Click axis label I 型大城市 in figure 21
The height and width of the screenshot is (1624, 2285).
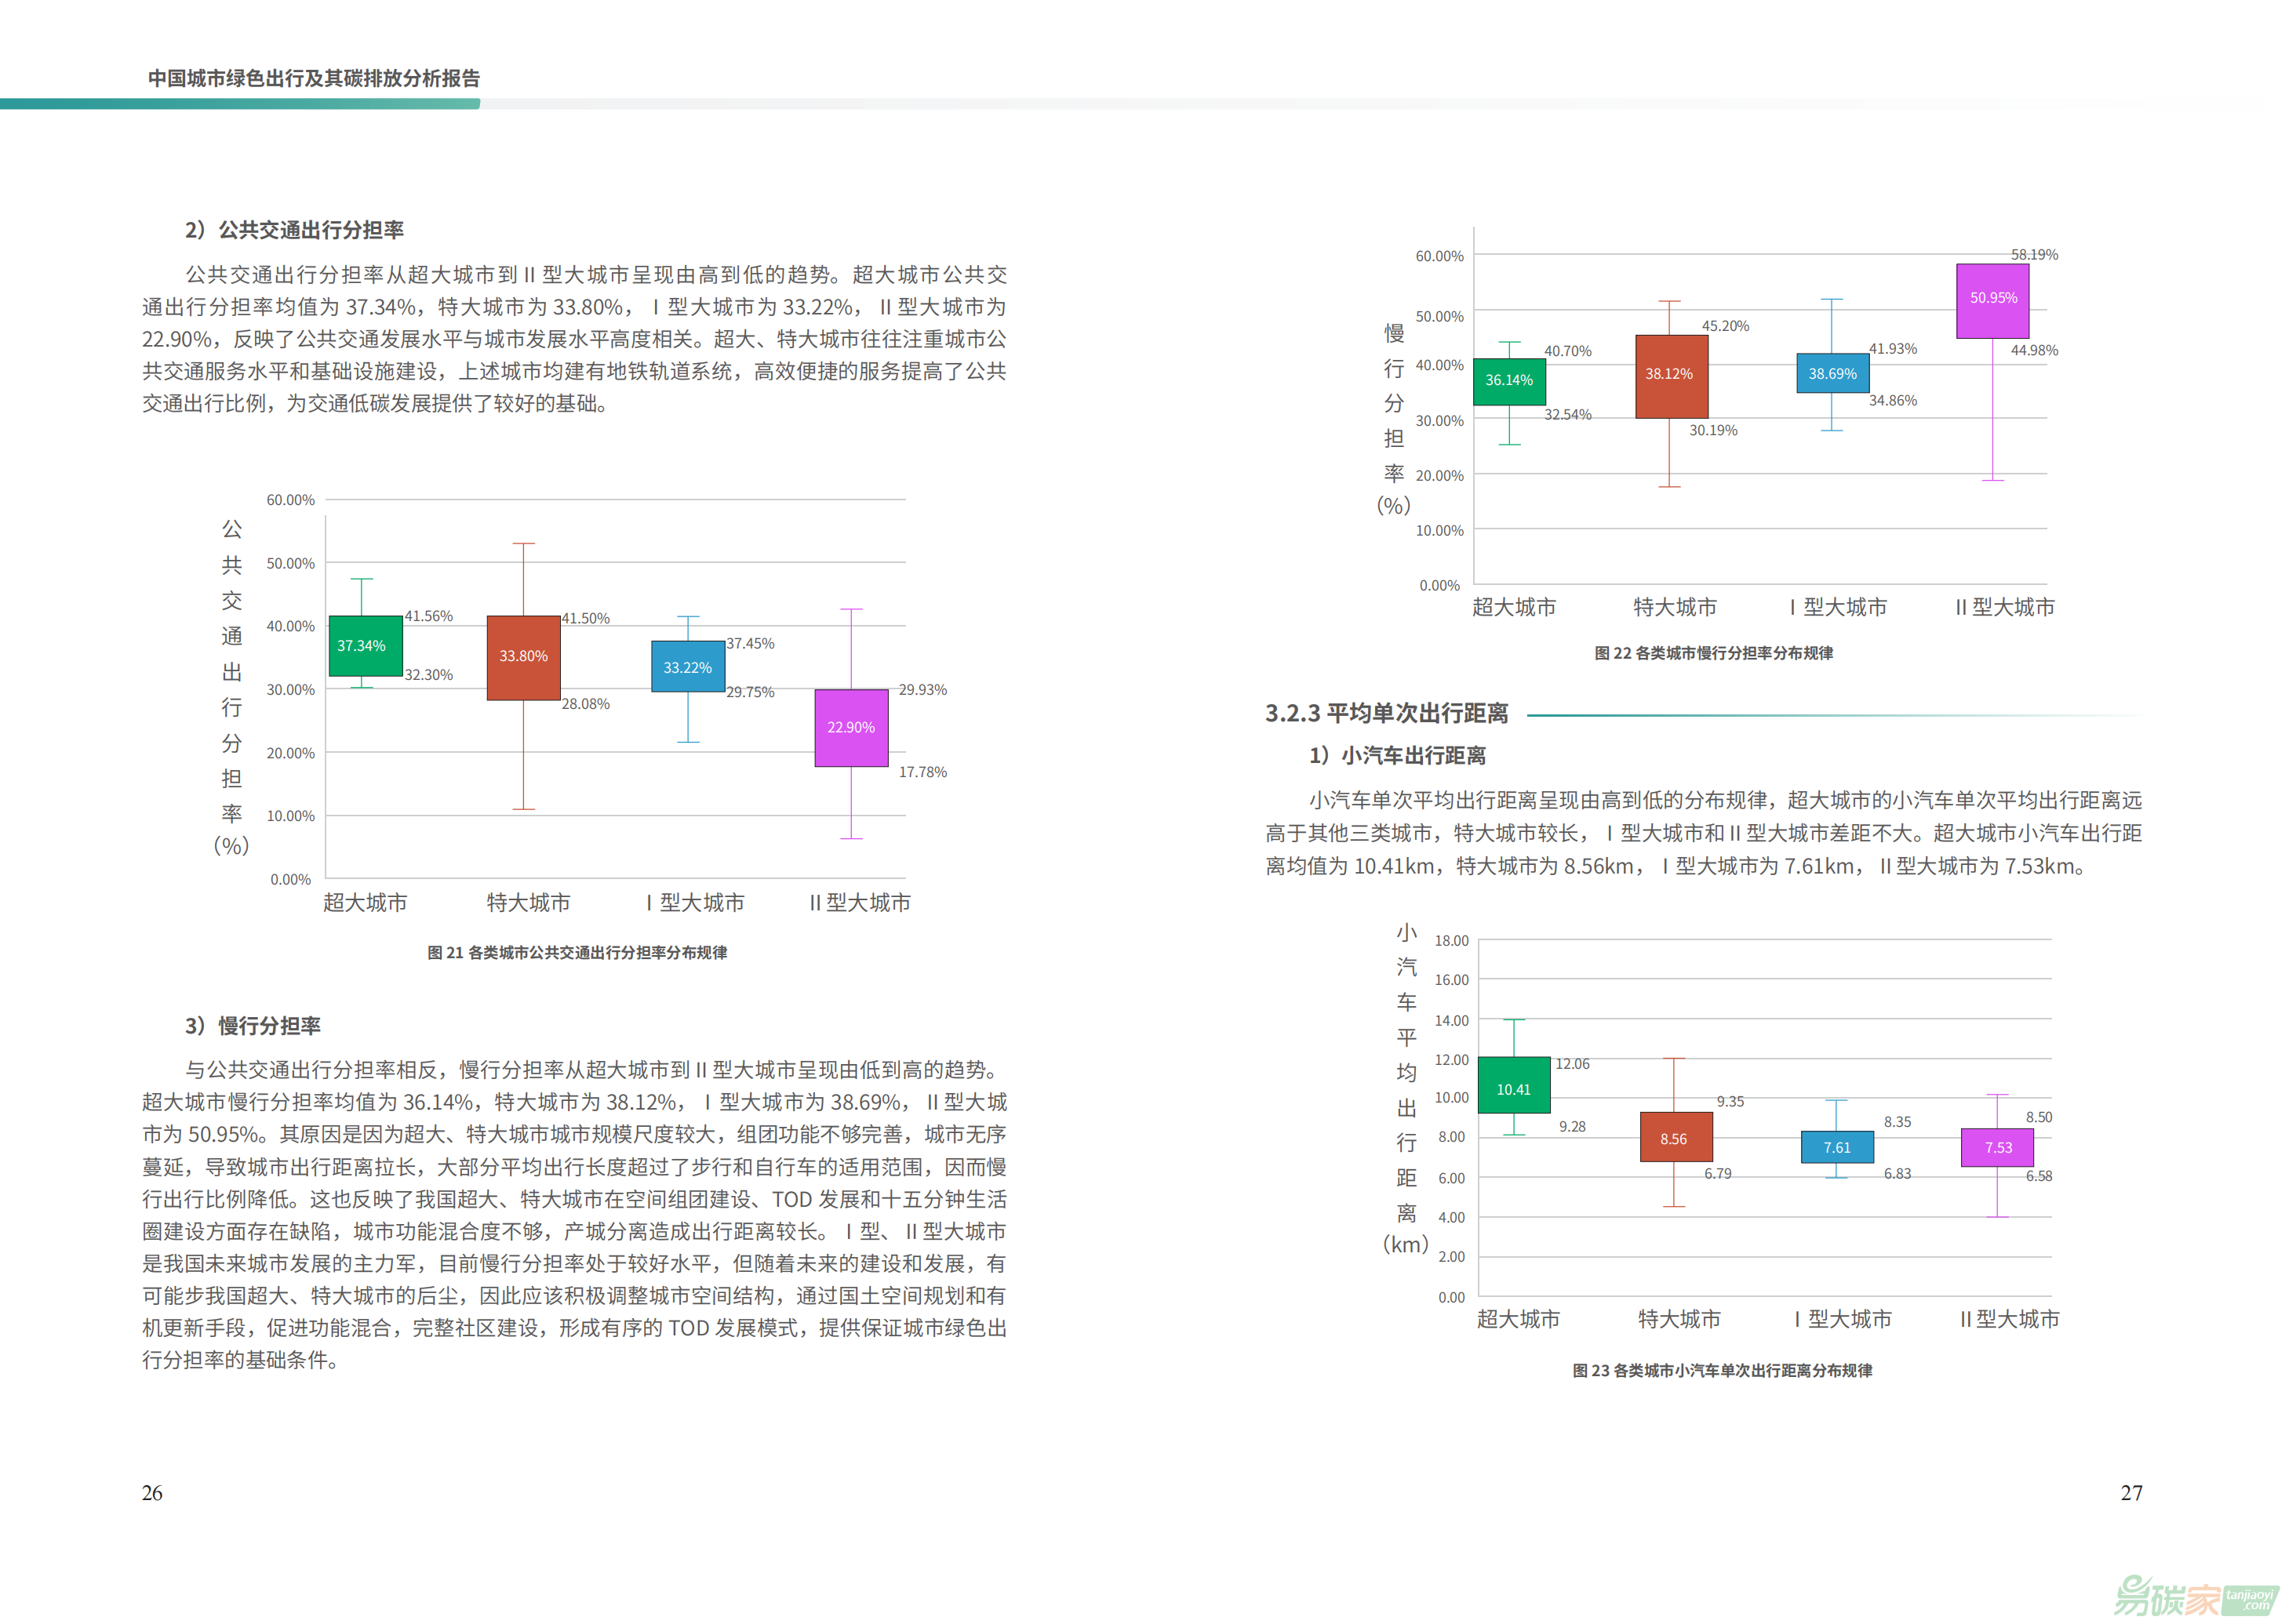695,903
